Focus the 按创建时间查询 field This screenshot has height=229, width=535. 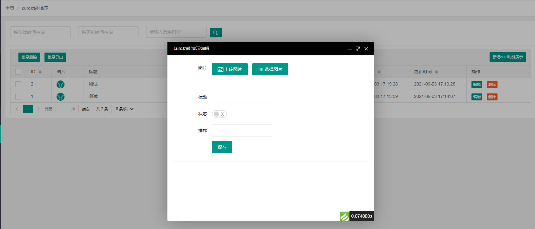tap(40, 32)
